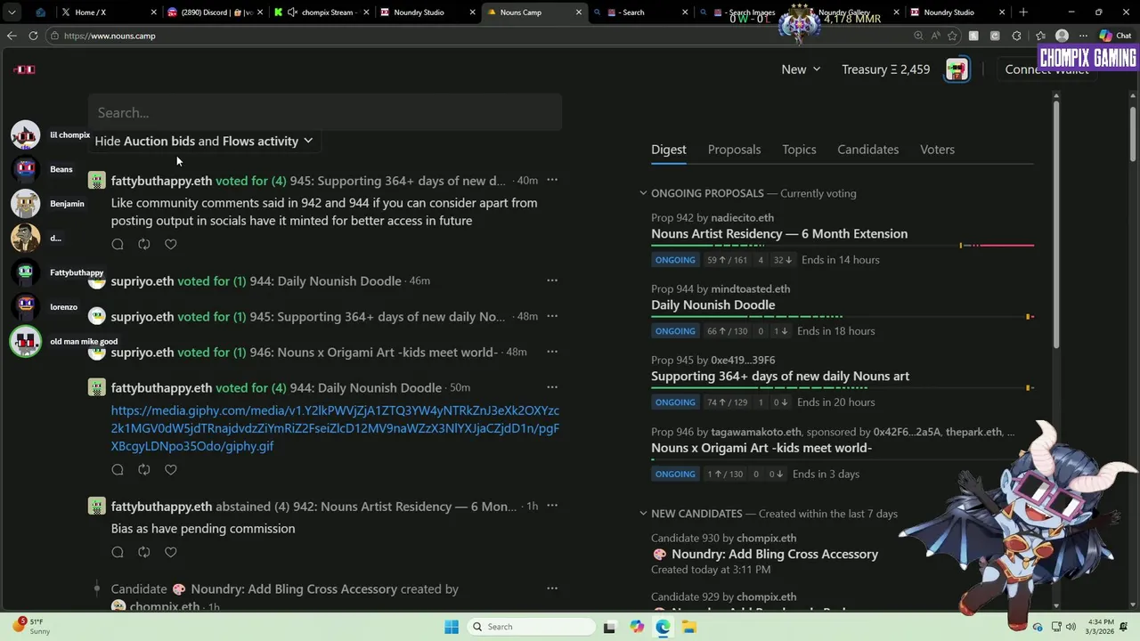The width and height of the screenshot is (1140, 641).
Task: Switch to the Proposals tab
Action: 734,150
